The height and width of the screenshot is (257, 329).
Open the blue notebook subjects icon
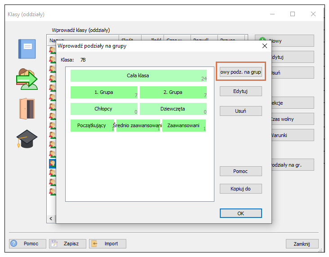pos(27,49)
